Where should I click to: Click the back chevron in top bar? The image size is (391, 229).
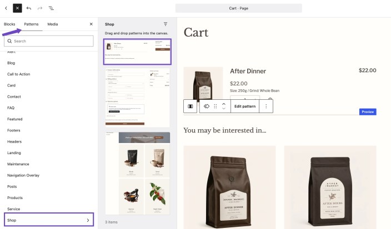click(x=6, y=8)
